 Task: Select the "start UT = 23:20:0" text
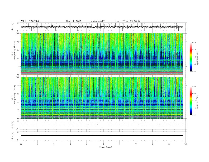[x=127, y=21]
